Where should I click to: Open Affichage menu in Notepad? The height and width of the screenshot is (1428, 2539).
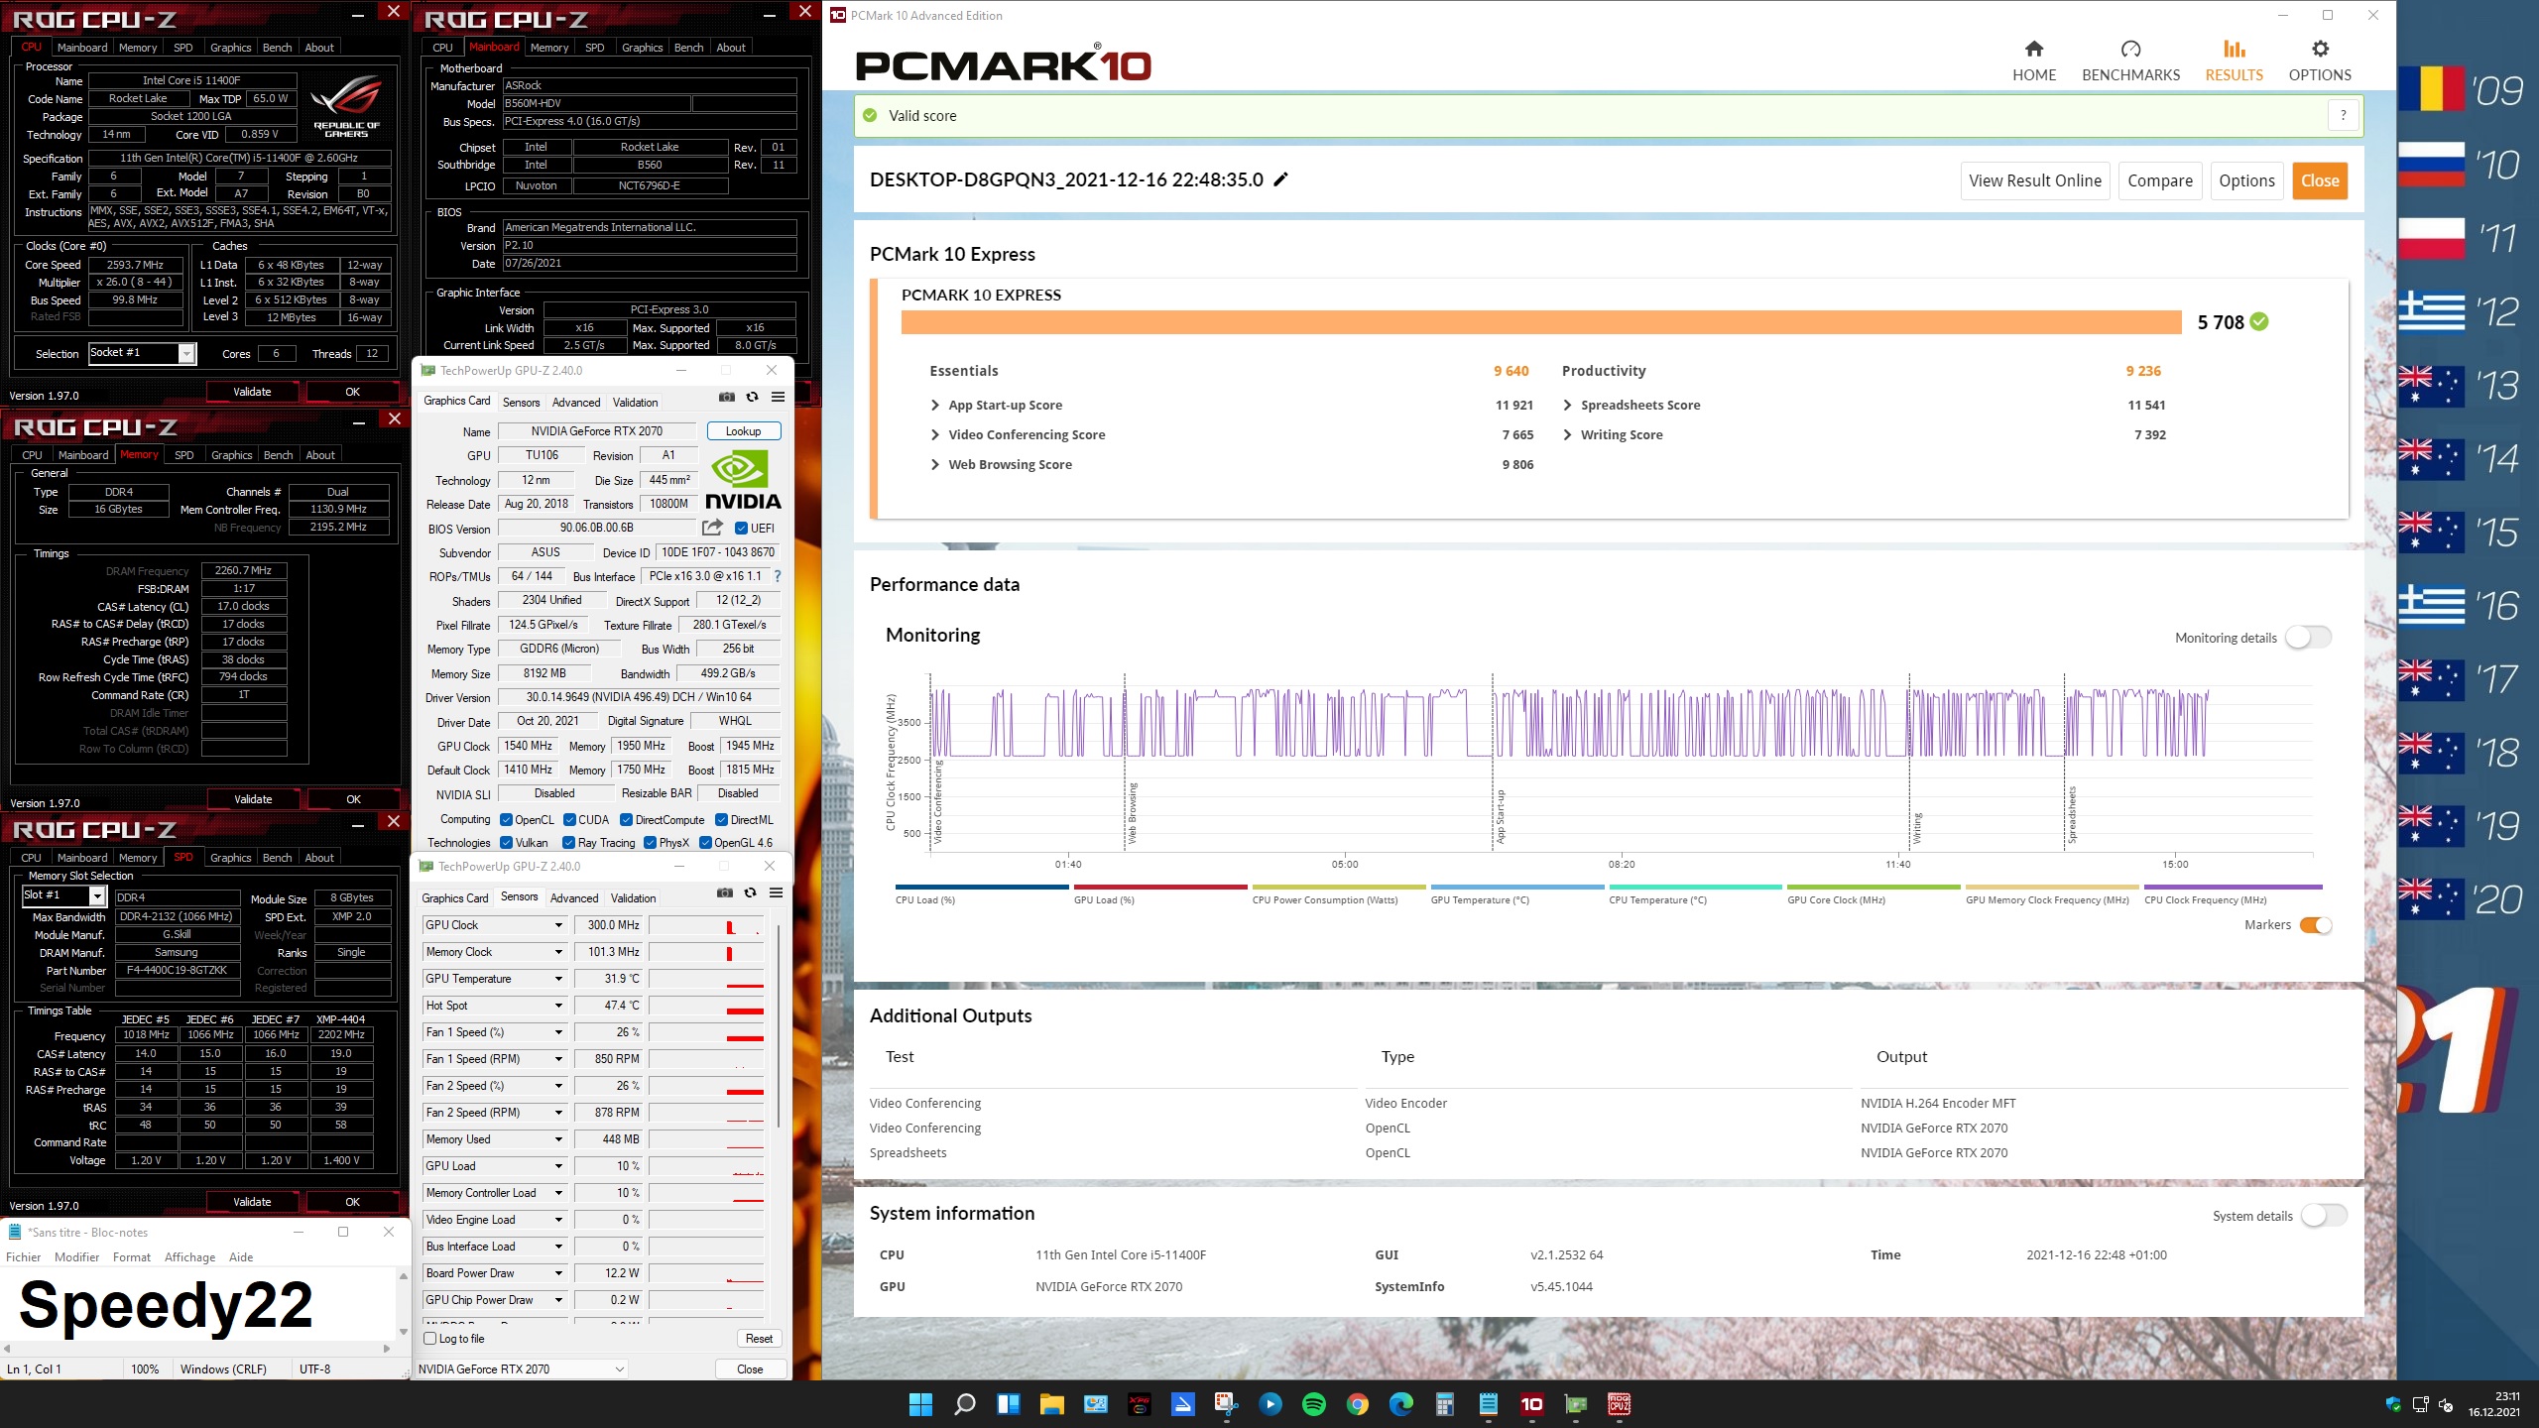pyautogui.click(x=189, y=1256)
